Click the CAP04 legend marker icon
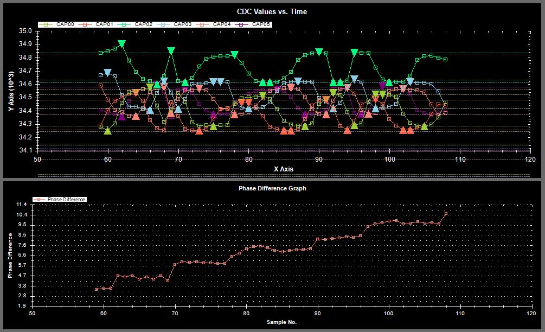The height and width of the screenshot is (332, 545). point(202,24)
